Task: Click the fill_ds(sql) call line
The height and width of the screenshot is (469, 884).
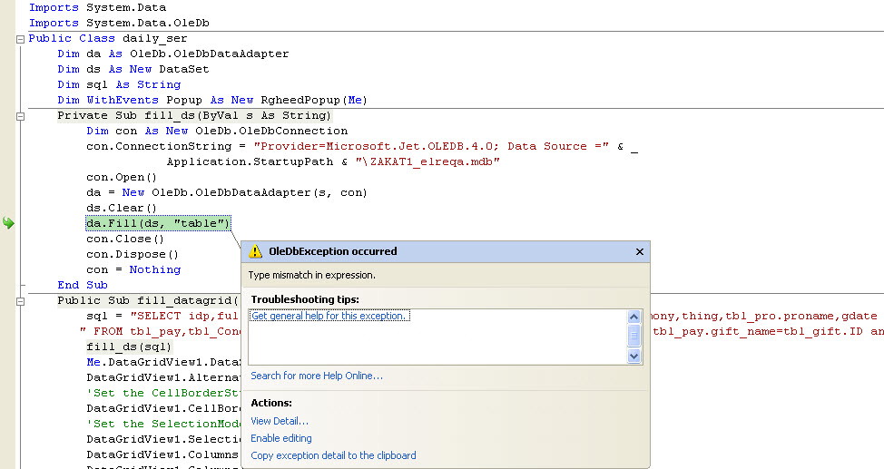Action: (129, 347)
